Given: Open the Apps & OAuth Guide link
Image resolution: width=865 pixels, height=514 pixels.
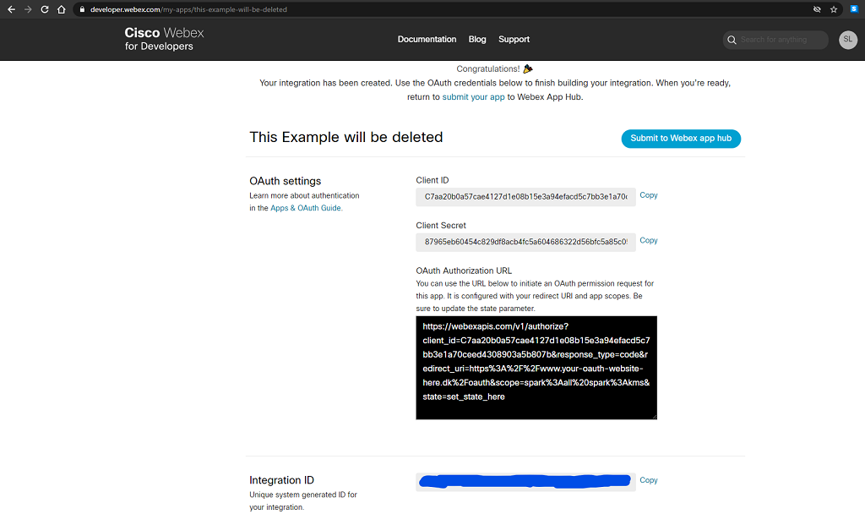Looking at the screenshot, I should (306, 208).
